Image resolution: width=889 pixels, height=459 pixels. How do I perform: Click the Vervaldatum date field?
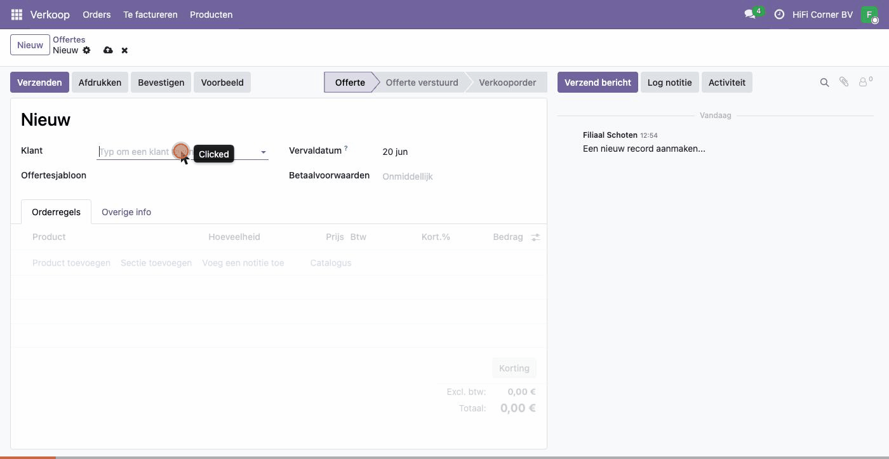tap(457, 152)
